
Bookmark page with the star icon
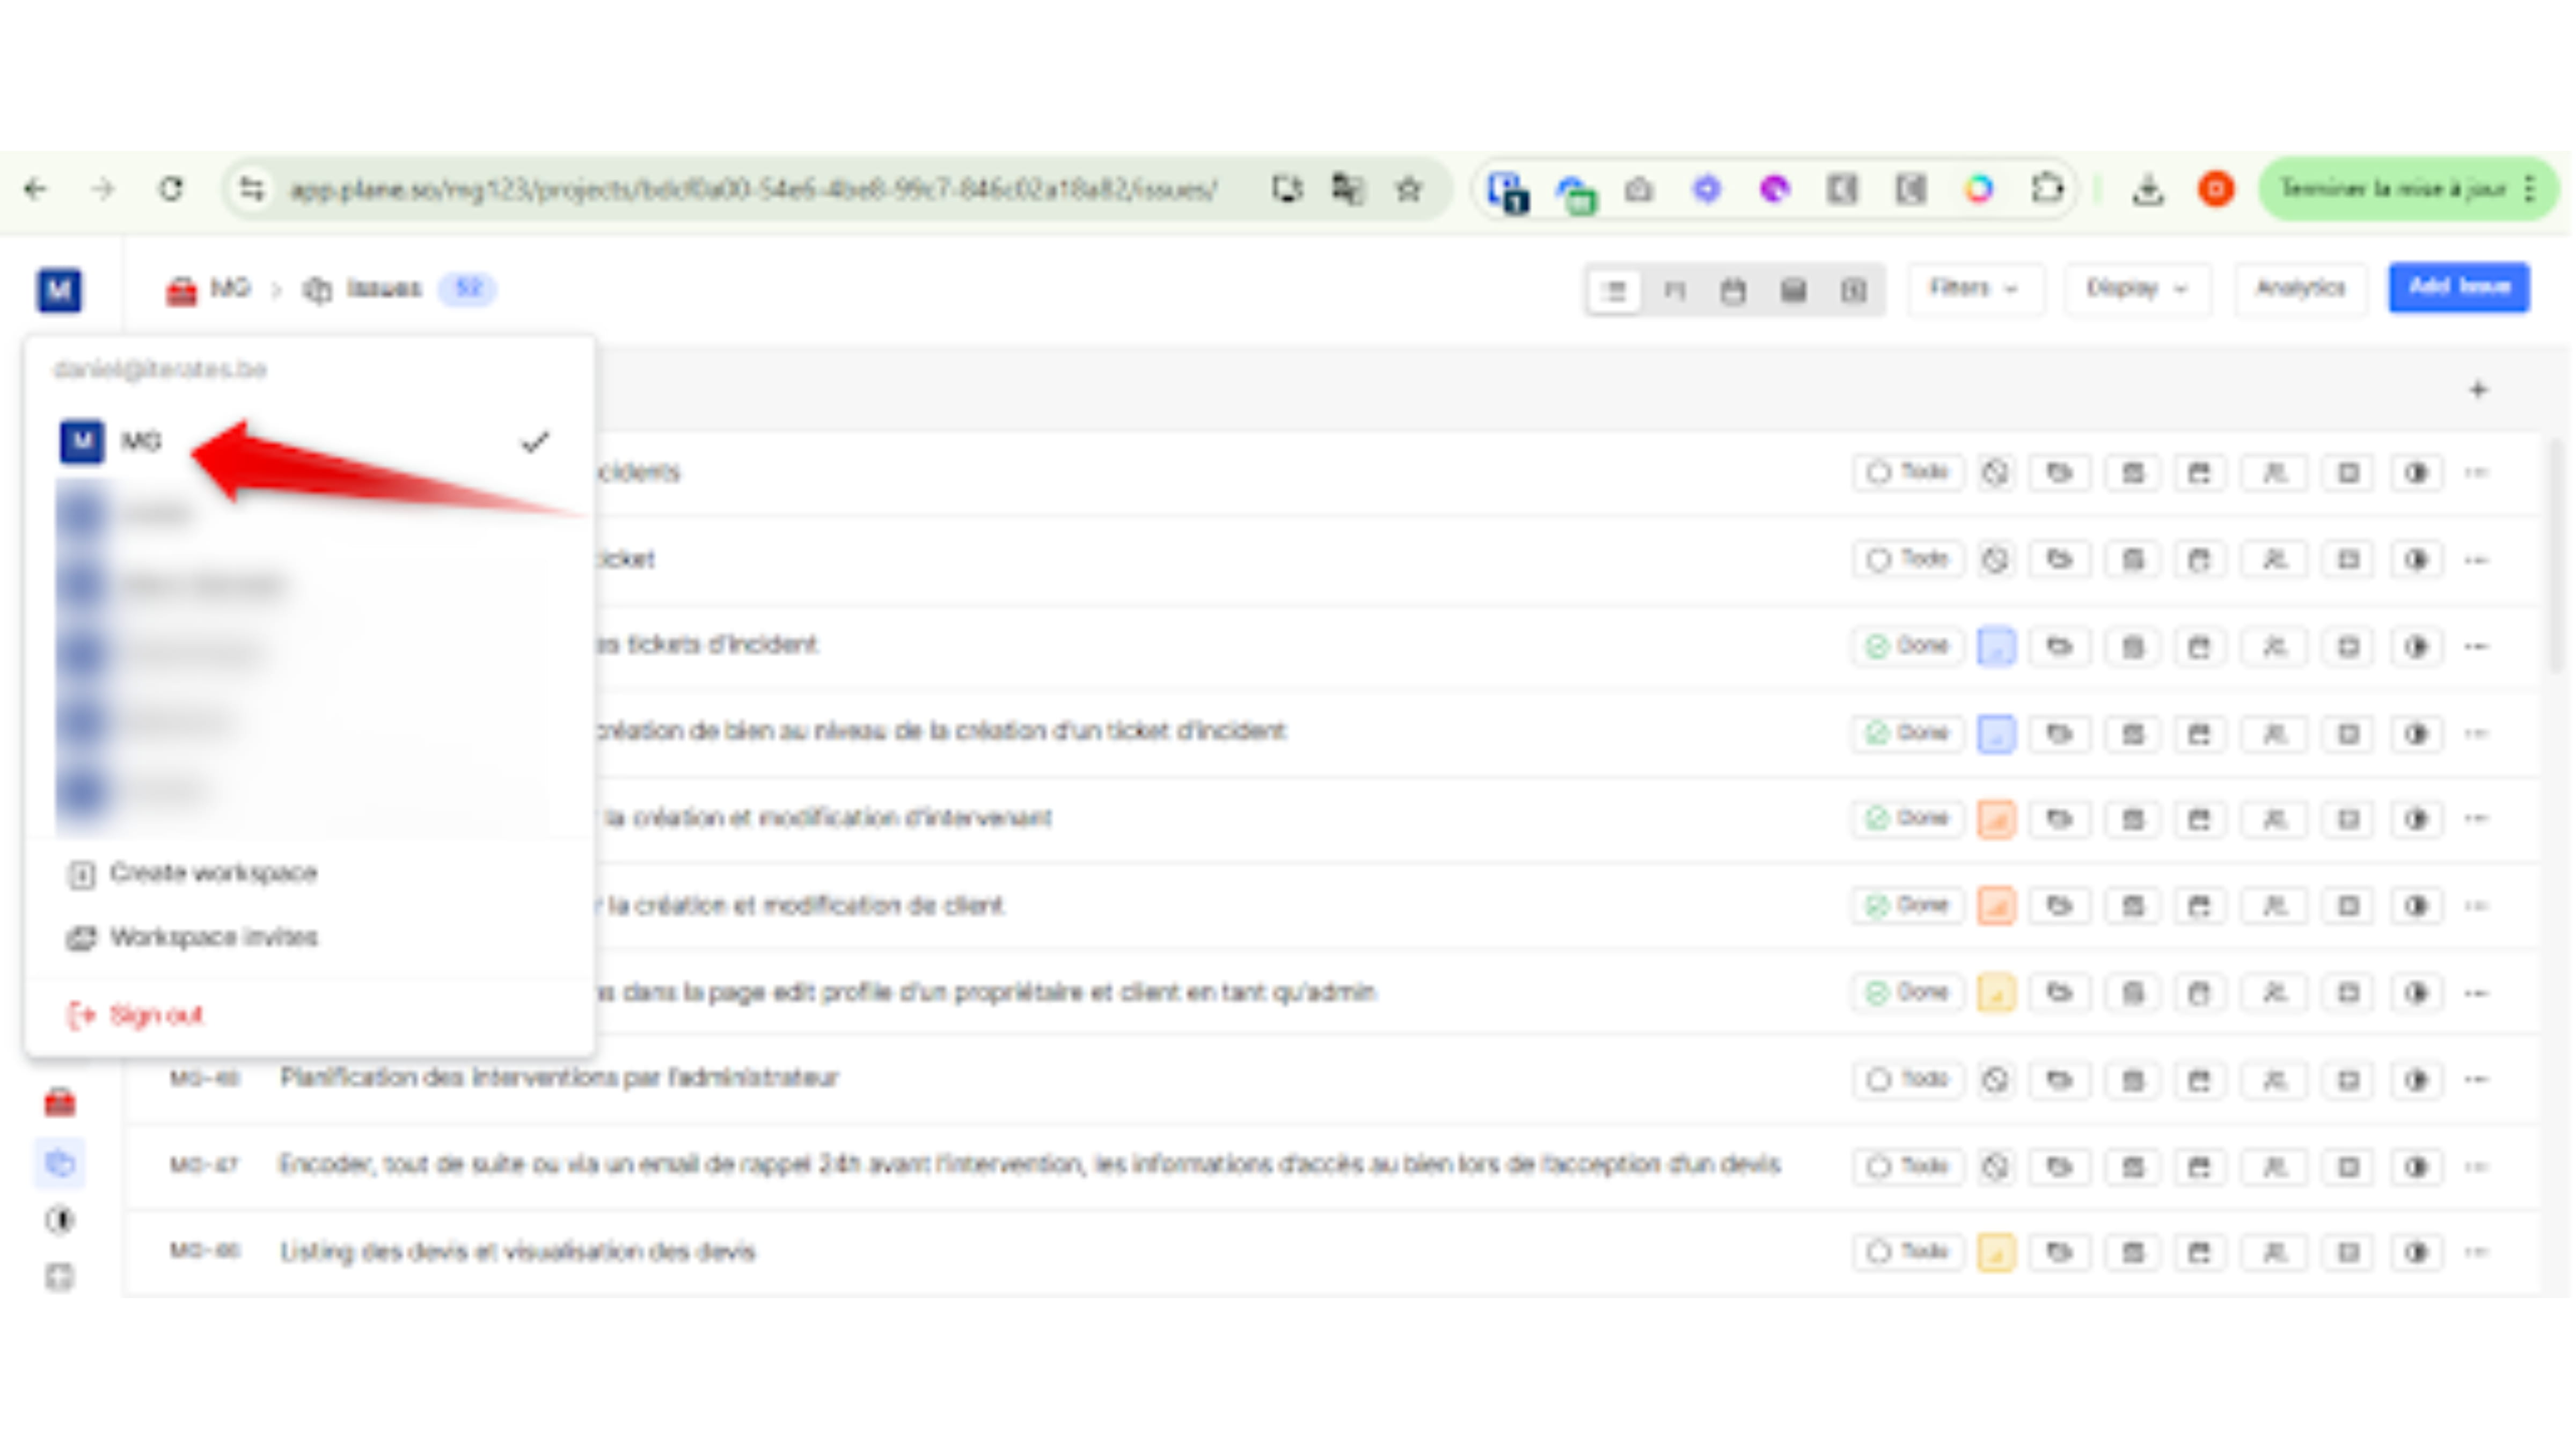[1408, 189]
